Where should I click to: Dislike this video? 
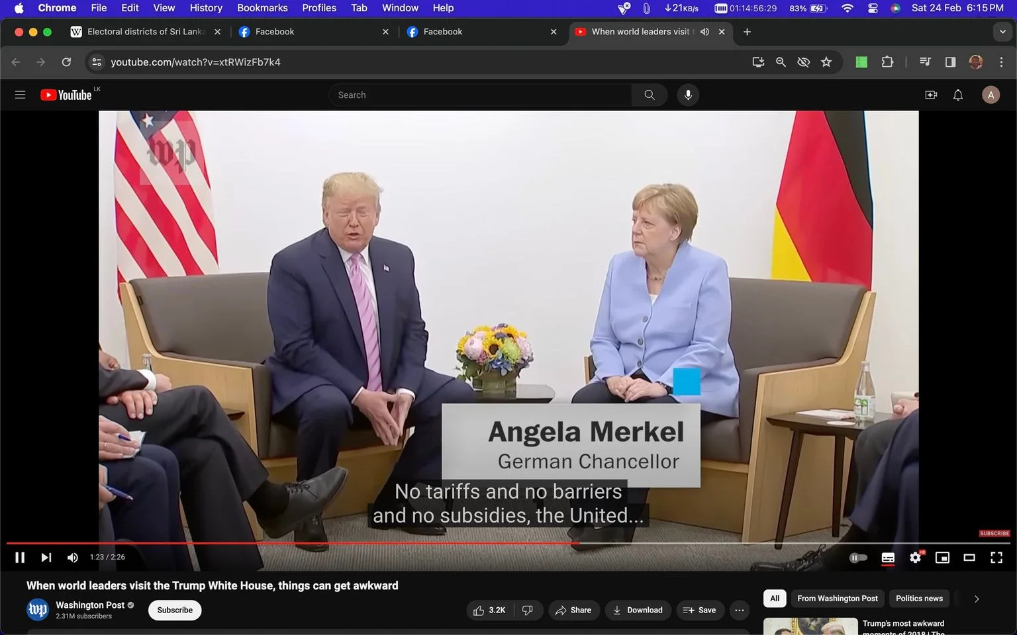click(x=528, y=610)
